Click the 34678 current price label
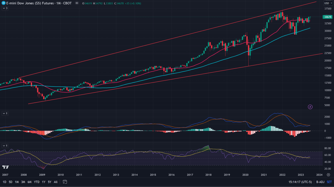Screen dimensions: 334x187 (x=327, y=17)
